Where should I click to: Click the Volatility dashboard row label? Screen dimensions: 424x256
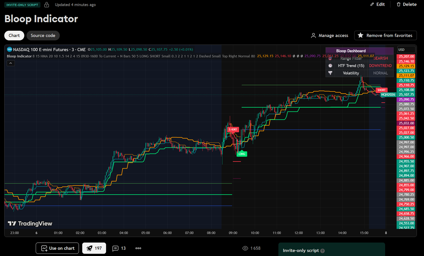[x=351, y=73]
